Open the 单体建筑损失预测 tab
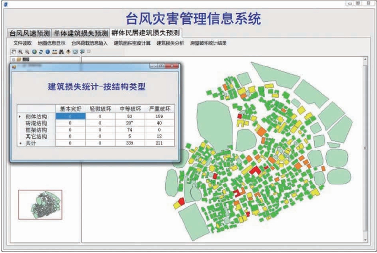 click(81, 33)
